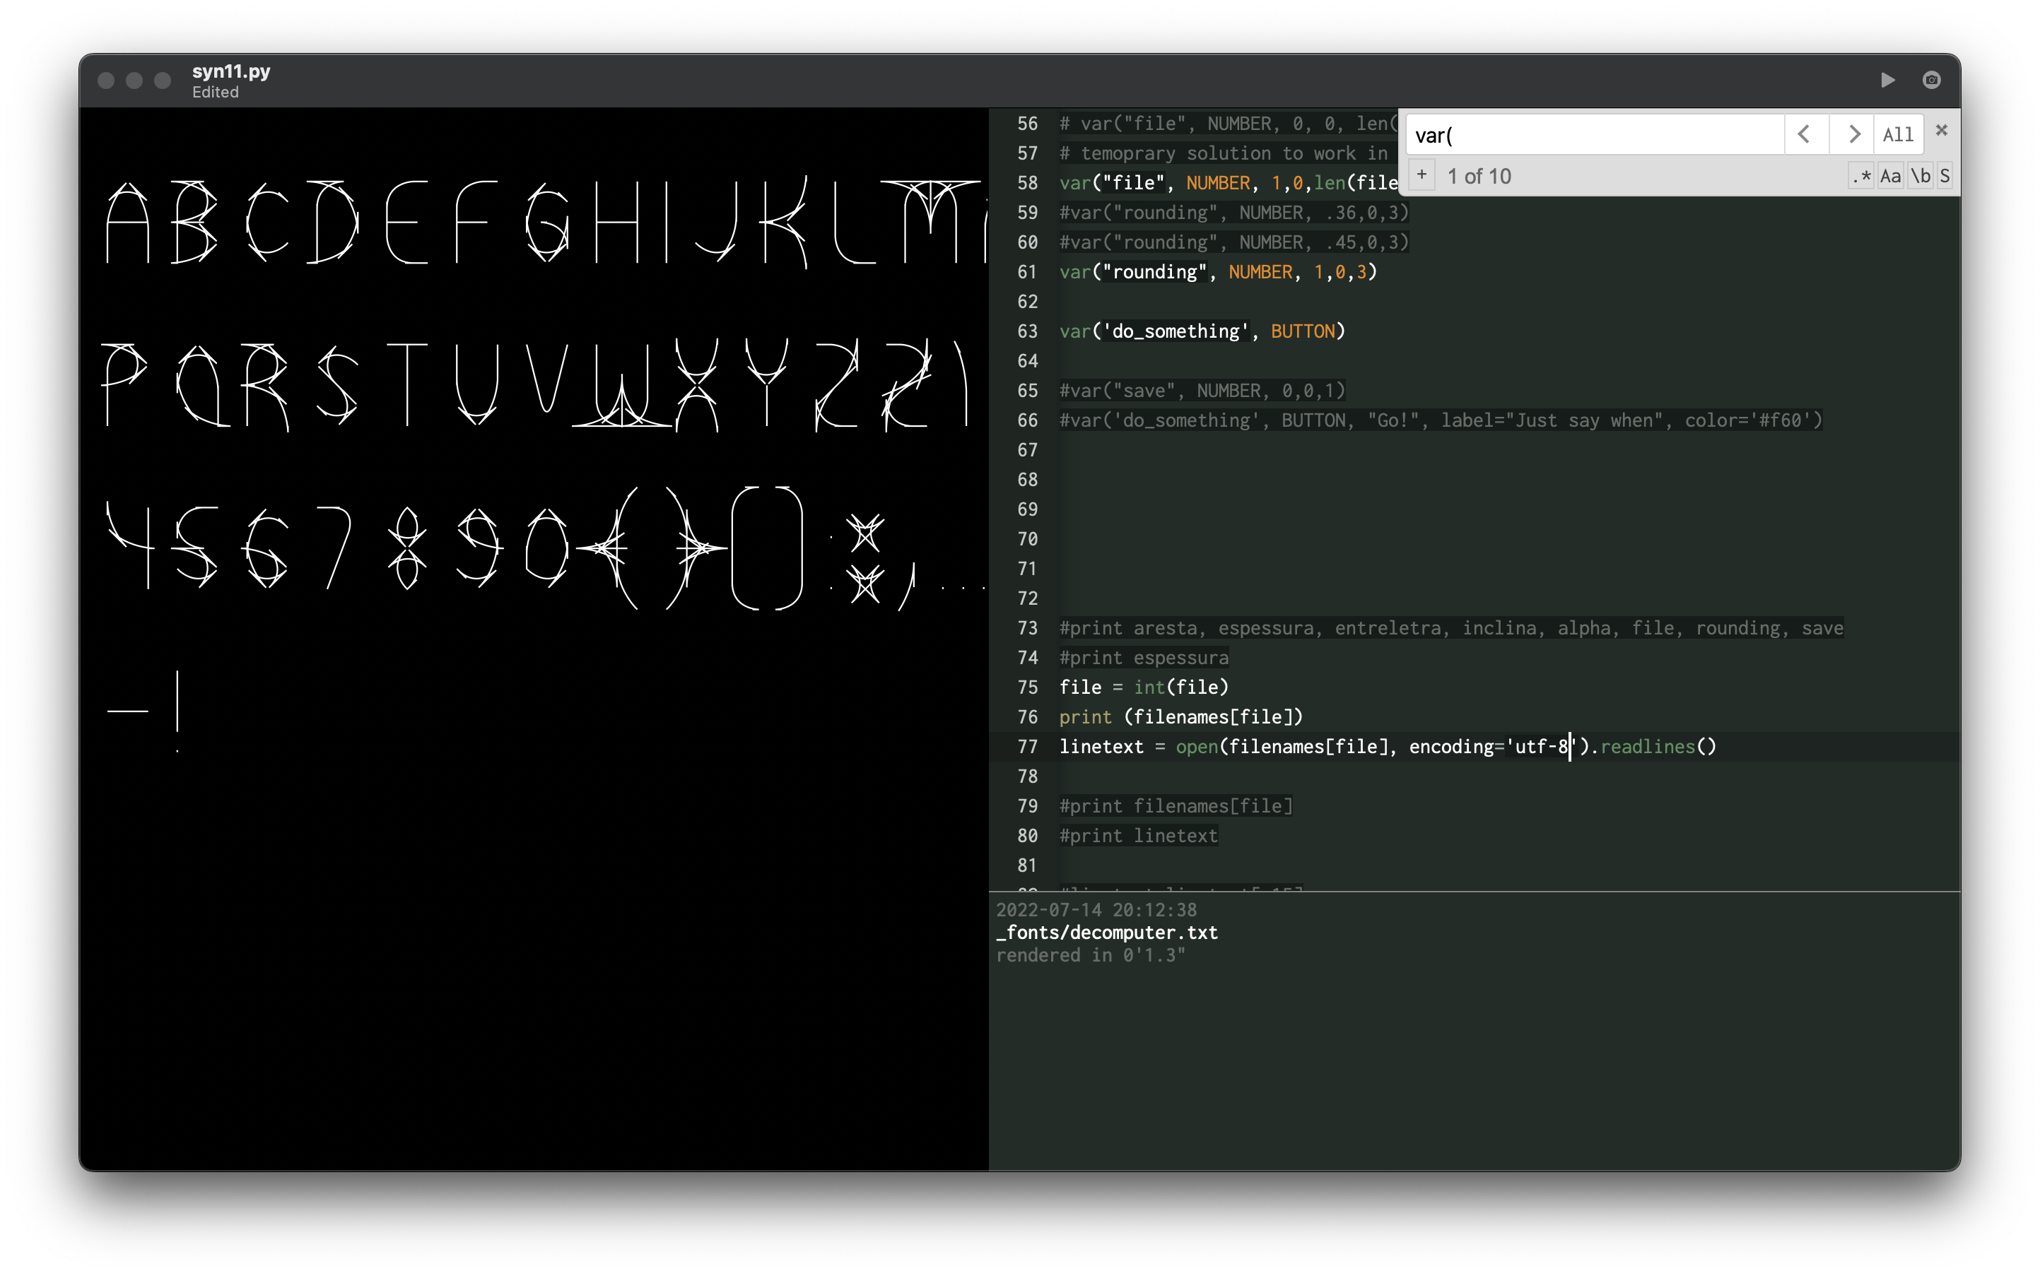Enable regex matching with the .* toggle

click(1861, 175)
